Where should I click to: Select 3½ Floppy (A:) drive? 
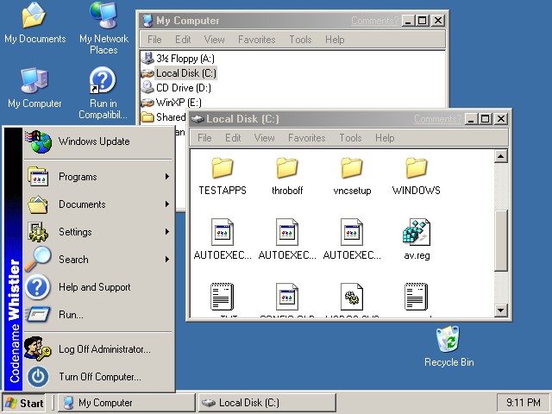pyautogui.click(x=179, y=59)
